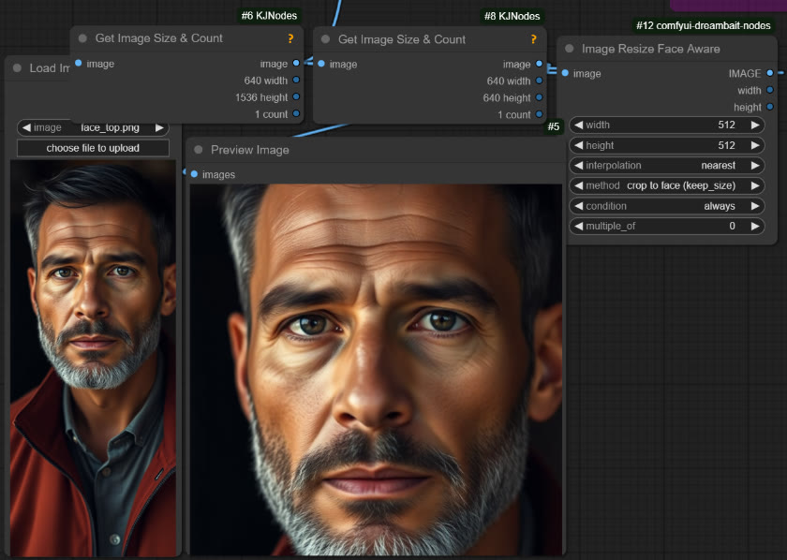Image resolution: width=787 pixels, height=560 pixels.
Task: Click image input socket of #8 node
Action: tap(321, 64)
